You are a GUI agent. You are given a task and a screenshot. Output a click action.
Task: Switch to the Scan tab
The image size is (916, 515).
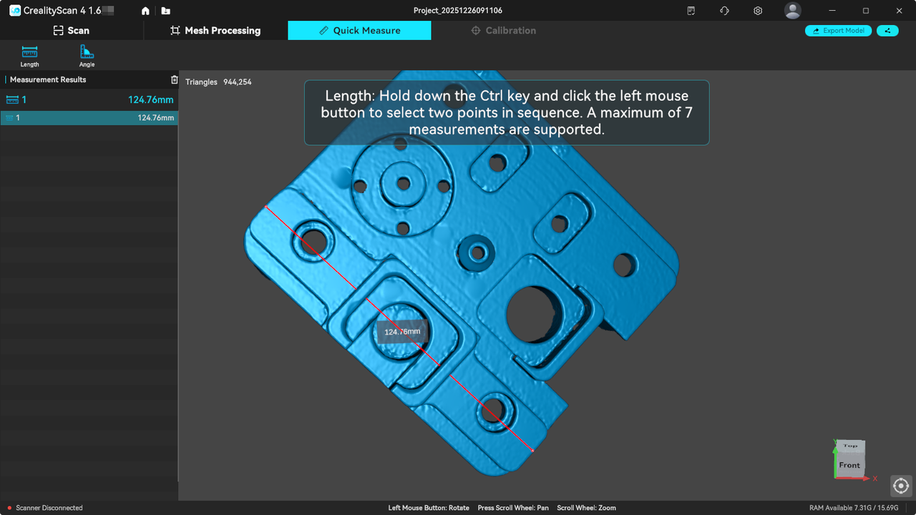[72, 31]
